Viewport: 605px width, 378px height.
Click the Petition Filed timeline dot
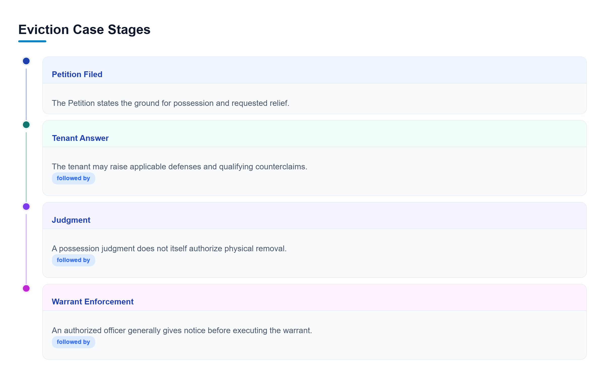click(26, 61)
